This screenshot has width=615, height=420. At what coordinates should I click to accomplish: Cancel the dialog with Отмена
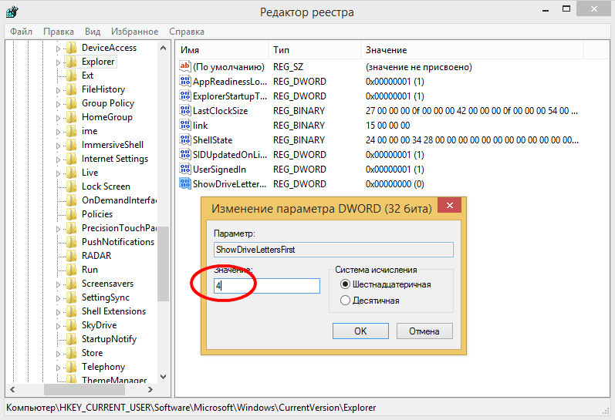tap(424, 331)
